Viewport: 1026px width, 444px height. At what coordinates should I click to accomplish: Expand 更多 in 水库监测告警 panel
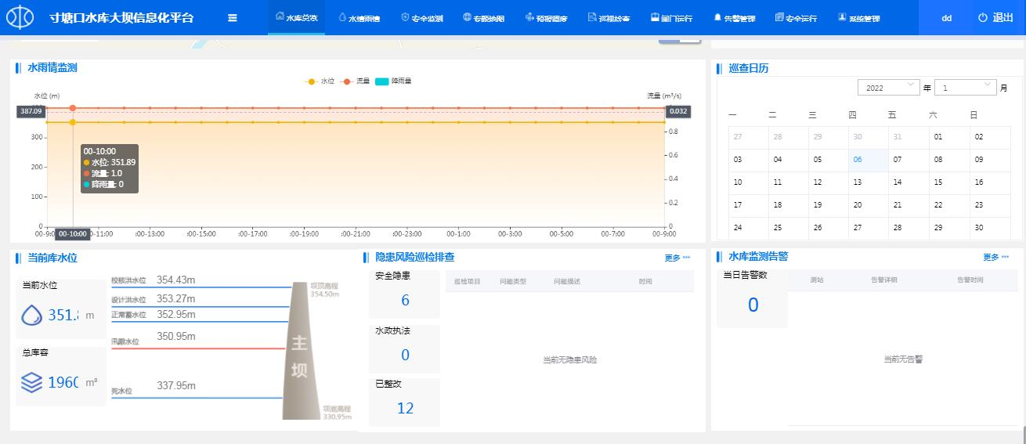(x=995, y=257)
